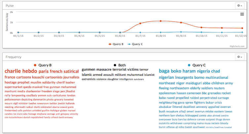Click the word 'headlines' in Query C cloud
The height and width of the screenshot is (134, 249).
[219, 127]
